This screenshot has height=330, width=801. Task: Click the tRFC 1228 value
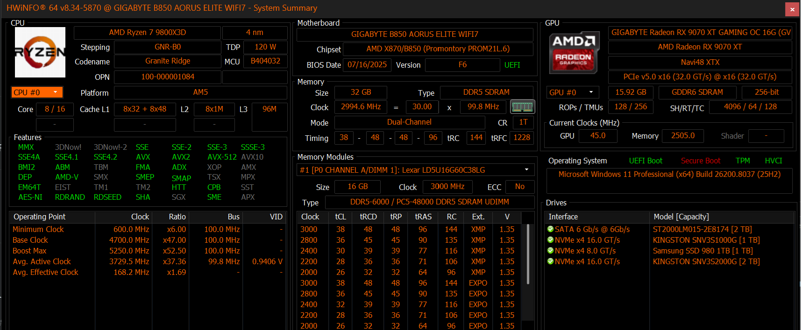(522, 138)
